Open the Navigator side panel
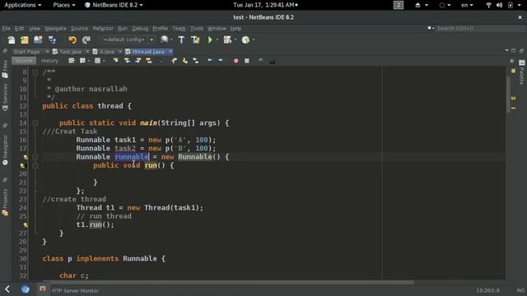 (x=5, y=150)
